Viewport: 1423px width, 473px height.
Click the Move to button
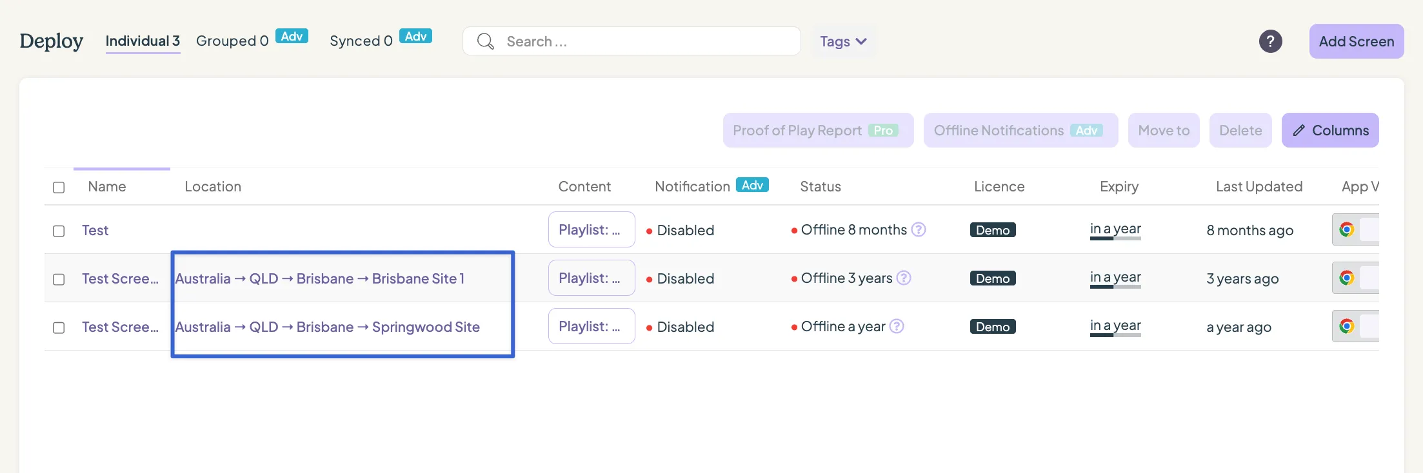pyautogui.click(x=1164, y=130)
